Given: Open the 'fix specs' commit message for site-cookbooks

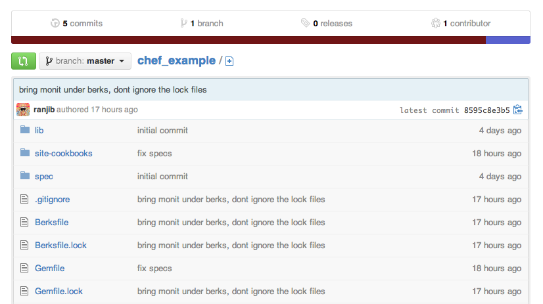Looking at the screenshot, I should pyautogui.click(x=154, y=153).
